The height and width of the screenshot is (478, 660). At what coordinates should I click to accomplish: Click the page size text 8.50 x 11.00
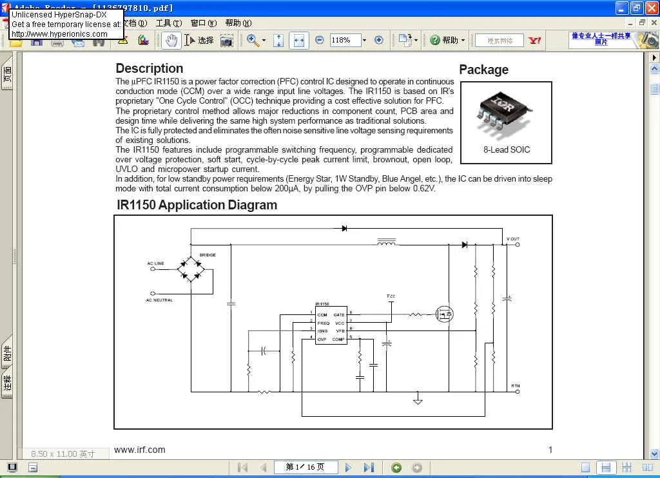click(63, 454)
